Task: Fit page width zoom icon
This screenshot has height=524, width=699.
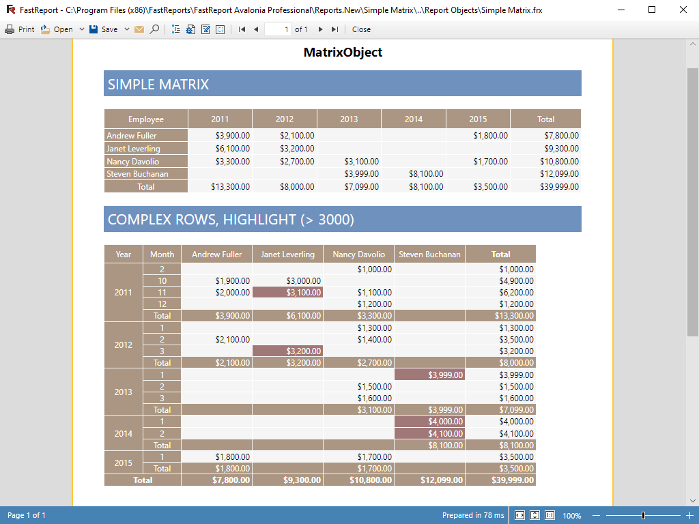Action: 519,515
